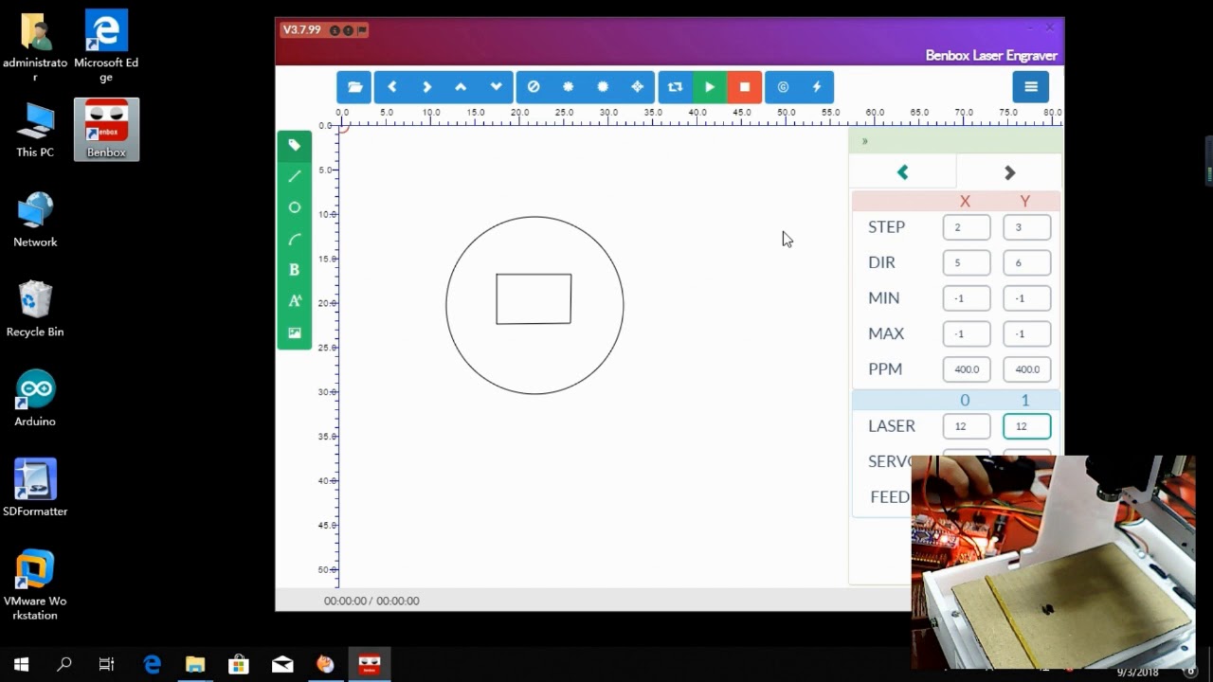Select the Benbox desktop shortcut
This screenshot has height=682, width=1213.
coord(106,129)
